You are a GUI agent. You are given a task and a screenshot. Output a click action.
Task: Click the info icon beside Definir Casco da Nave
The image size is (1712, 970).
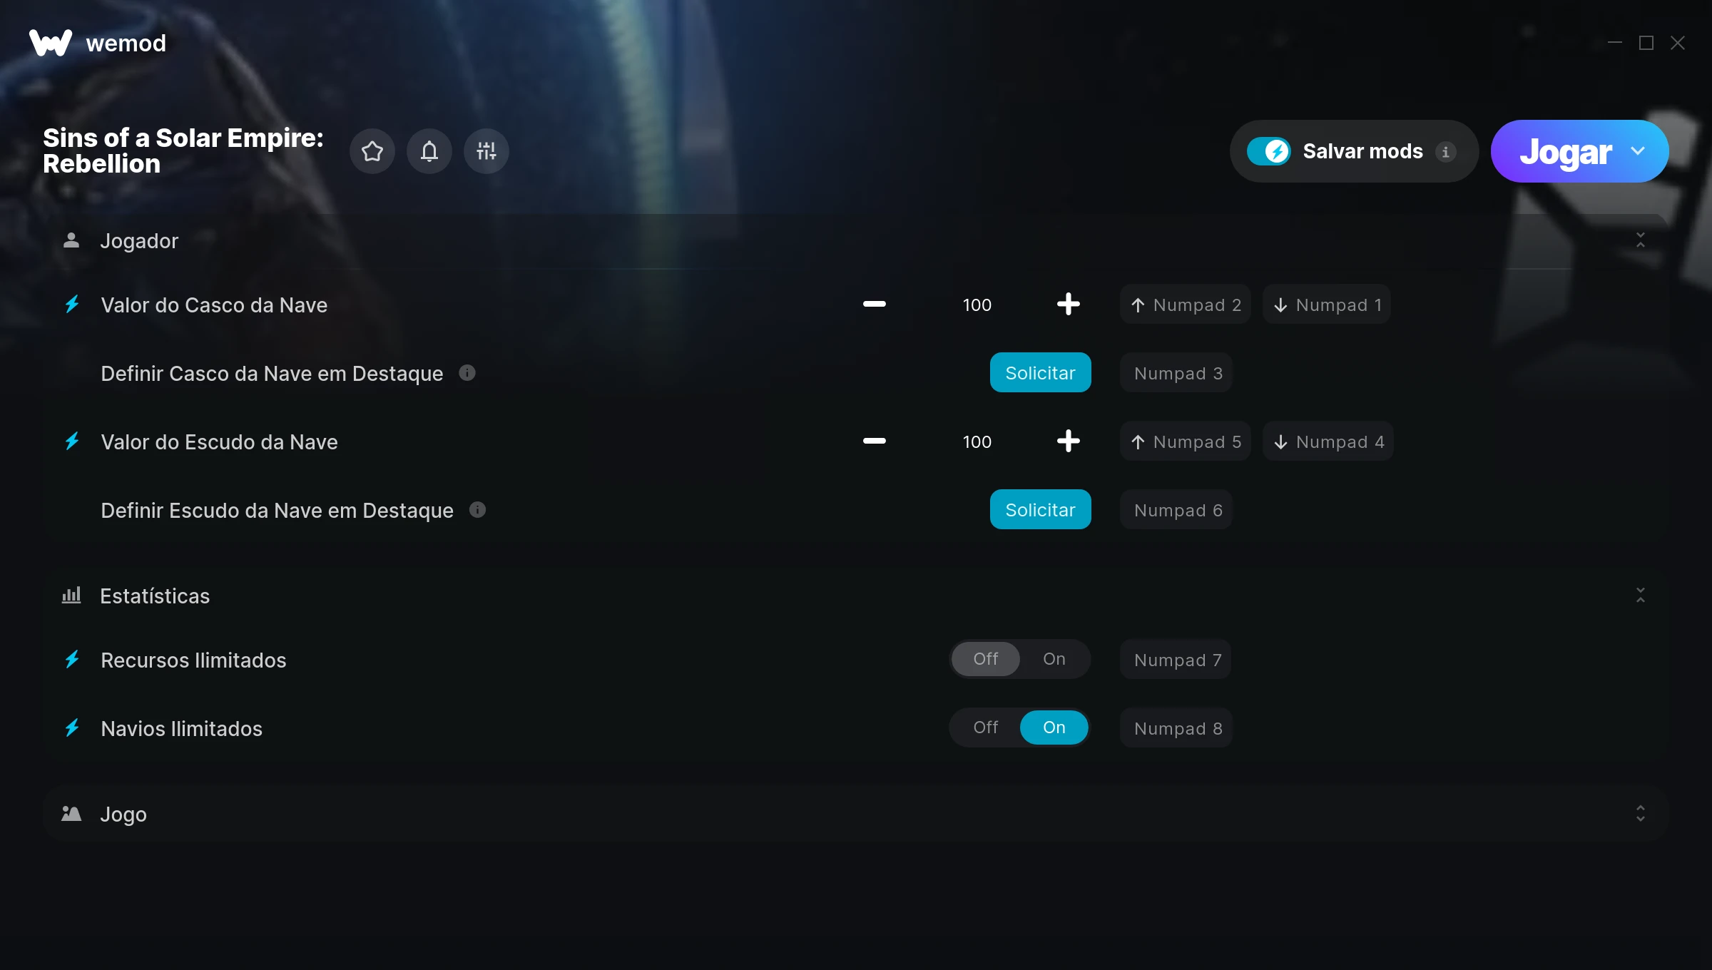coord(467,373)
